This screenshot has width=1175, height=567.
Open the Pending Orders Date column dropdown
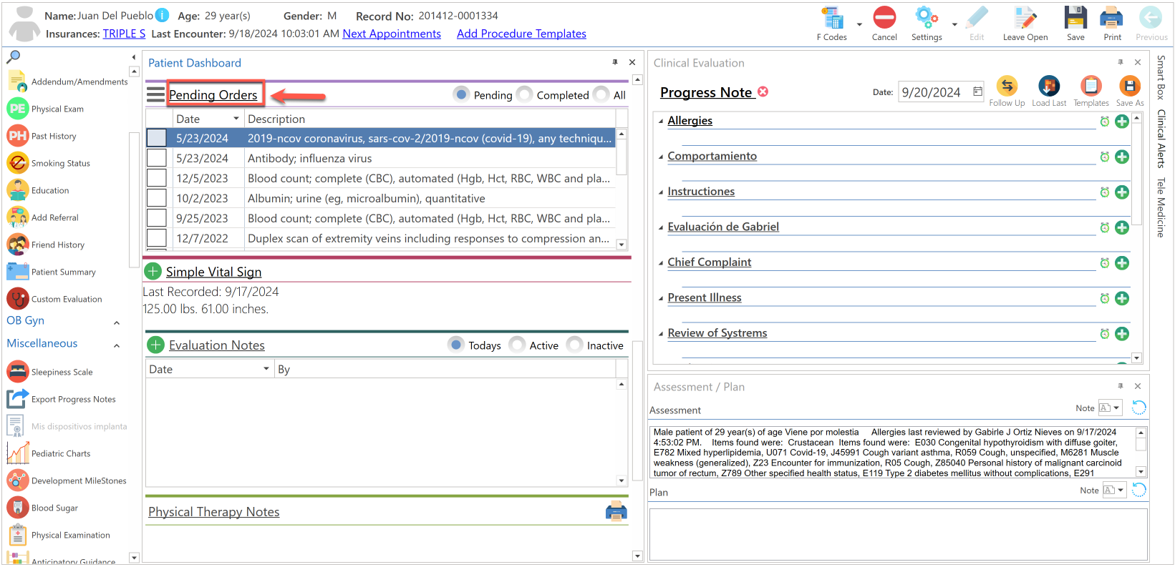[236, 119]
